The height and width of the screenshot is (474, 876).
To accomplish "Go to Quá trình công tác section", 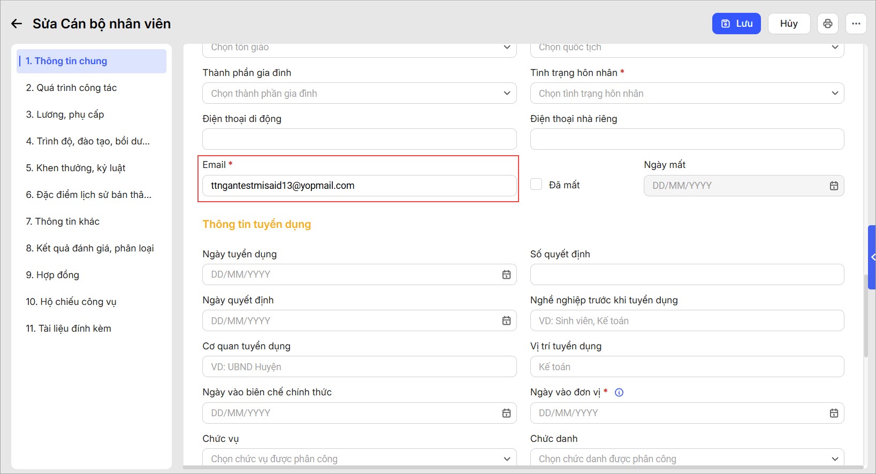I will click(71, 88).
